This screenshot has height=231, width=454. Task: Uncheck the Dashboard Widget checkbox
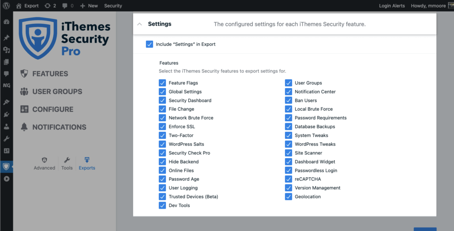(x=288, y=162)
